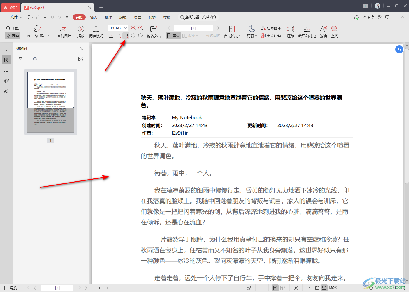Open the PDF转Office converter
The width and height of the screenshot is (409, 292).
pyautogui.click(x=38, y=32)
